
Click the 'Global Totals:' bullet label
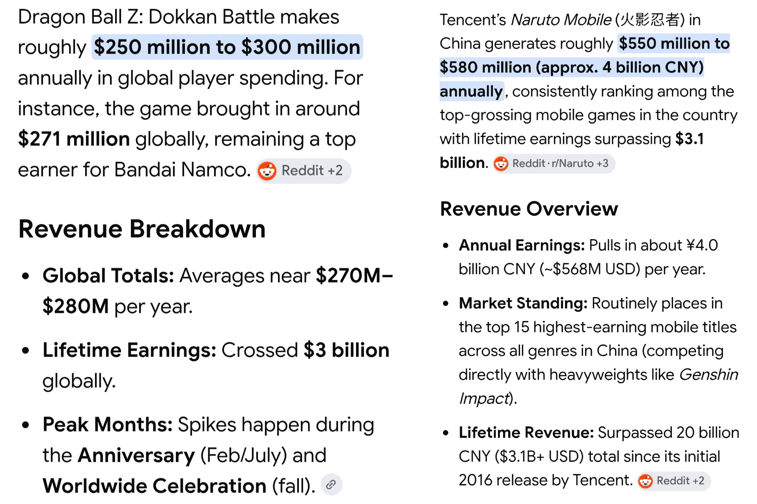click(x=108, y=275)
